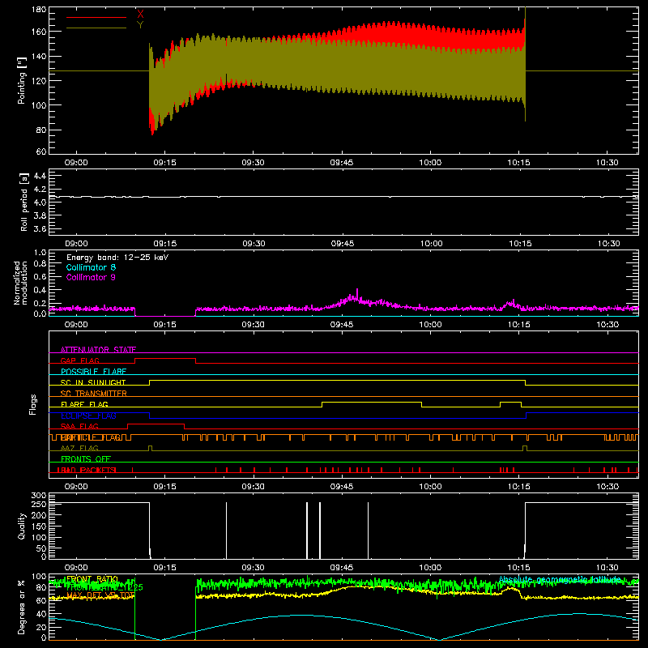Click the 3.6 value on Roll period axis
The height and width of the screenshot is (648, 648).
(40, 228)
